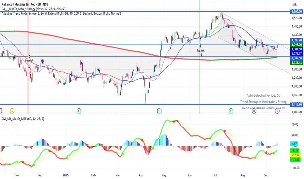Image resolution: width=304 pixels, height=179 pixels.
Task: Click the Auto-Selected Period: 50 text
Action: pyautogui.click(x=263, y=95)
